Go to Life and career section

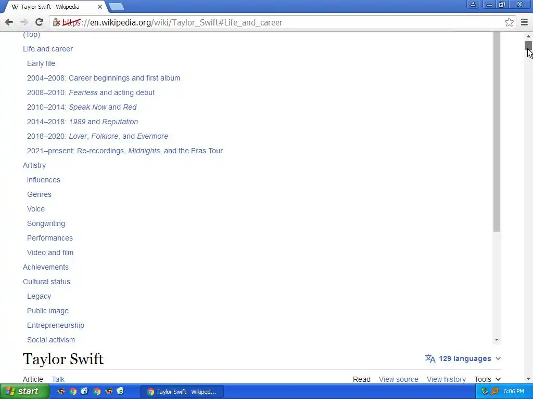pos(48,49)
